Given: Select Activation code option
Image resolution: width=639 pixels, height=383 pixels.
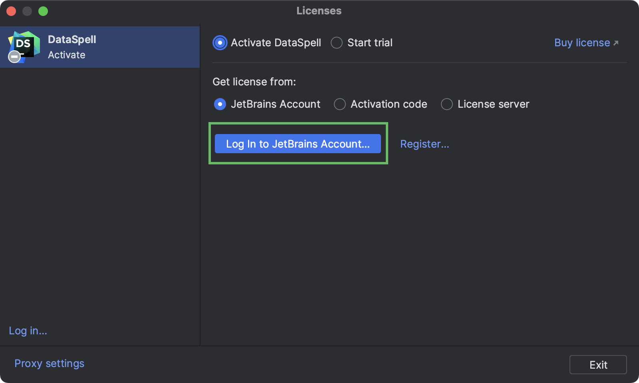Looking at the screenshot, I should [x=339, y=104].
